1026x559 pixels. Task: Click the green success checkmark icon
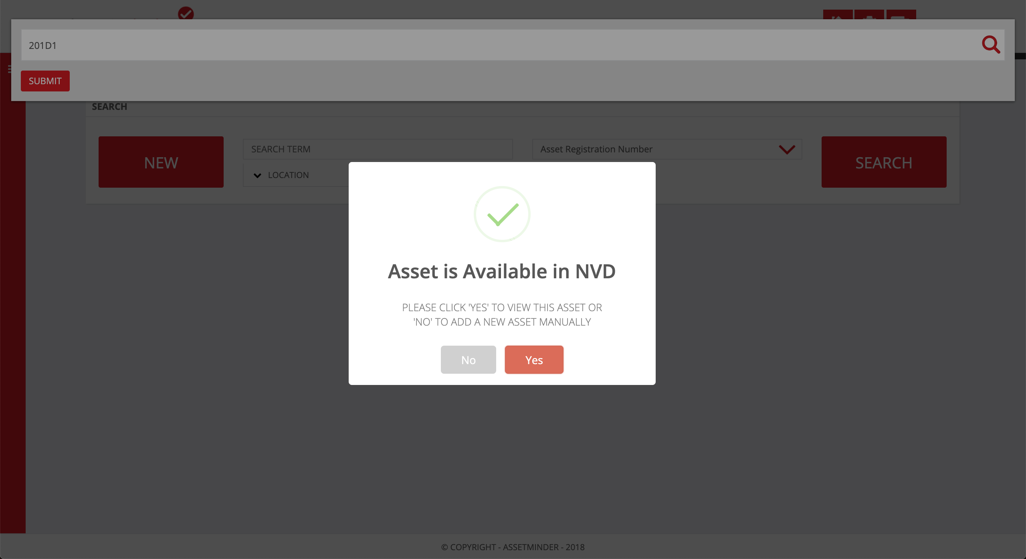click(502, 214)
